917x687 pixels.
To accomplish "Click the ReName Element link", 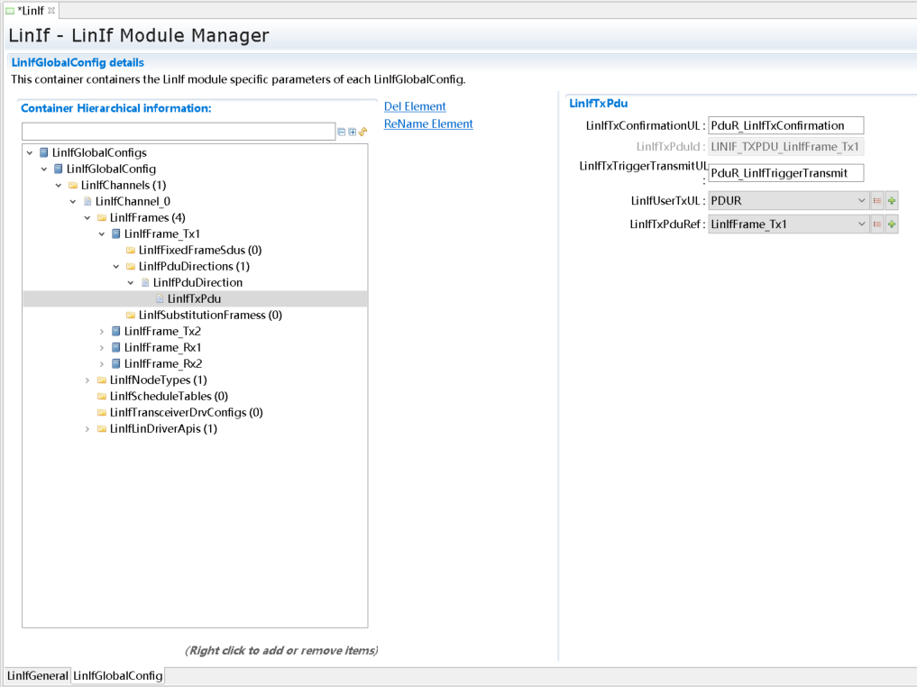I will (x=428, y=124).
